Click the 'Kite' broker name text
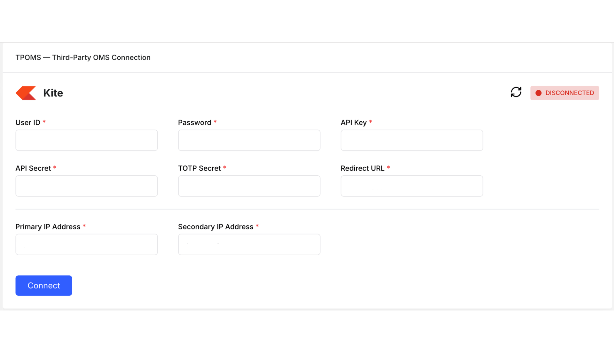This screenshot has width=614, height=345. point(53,93)
